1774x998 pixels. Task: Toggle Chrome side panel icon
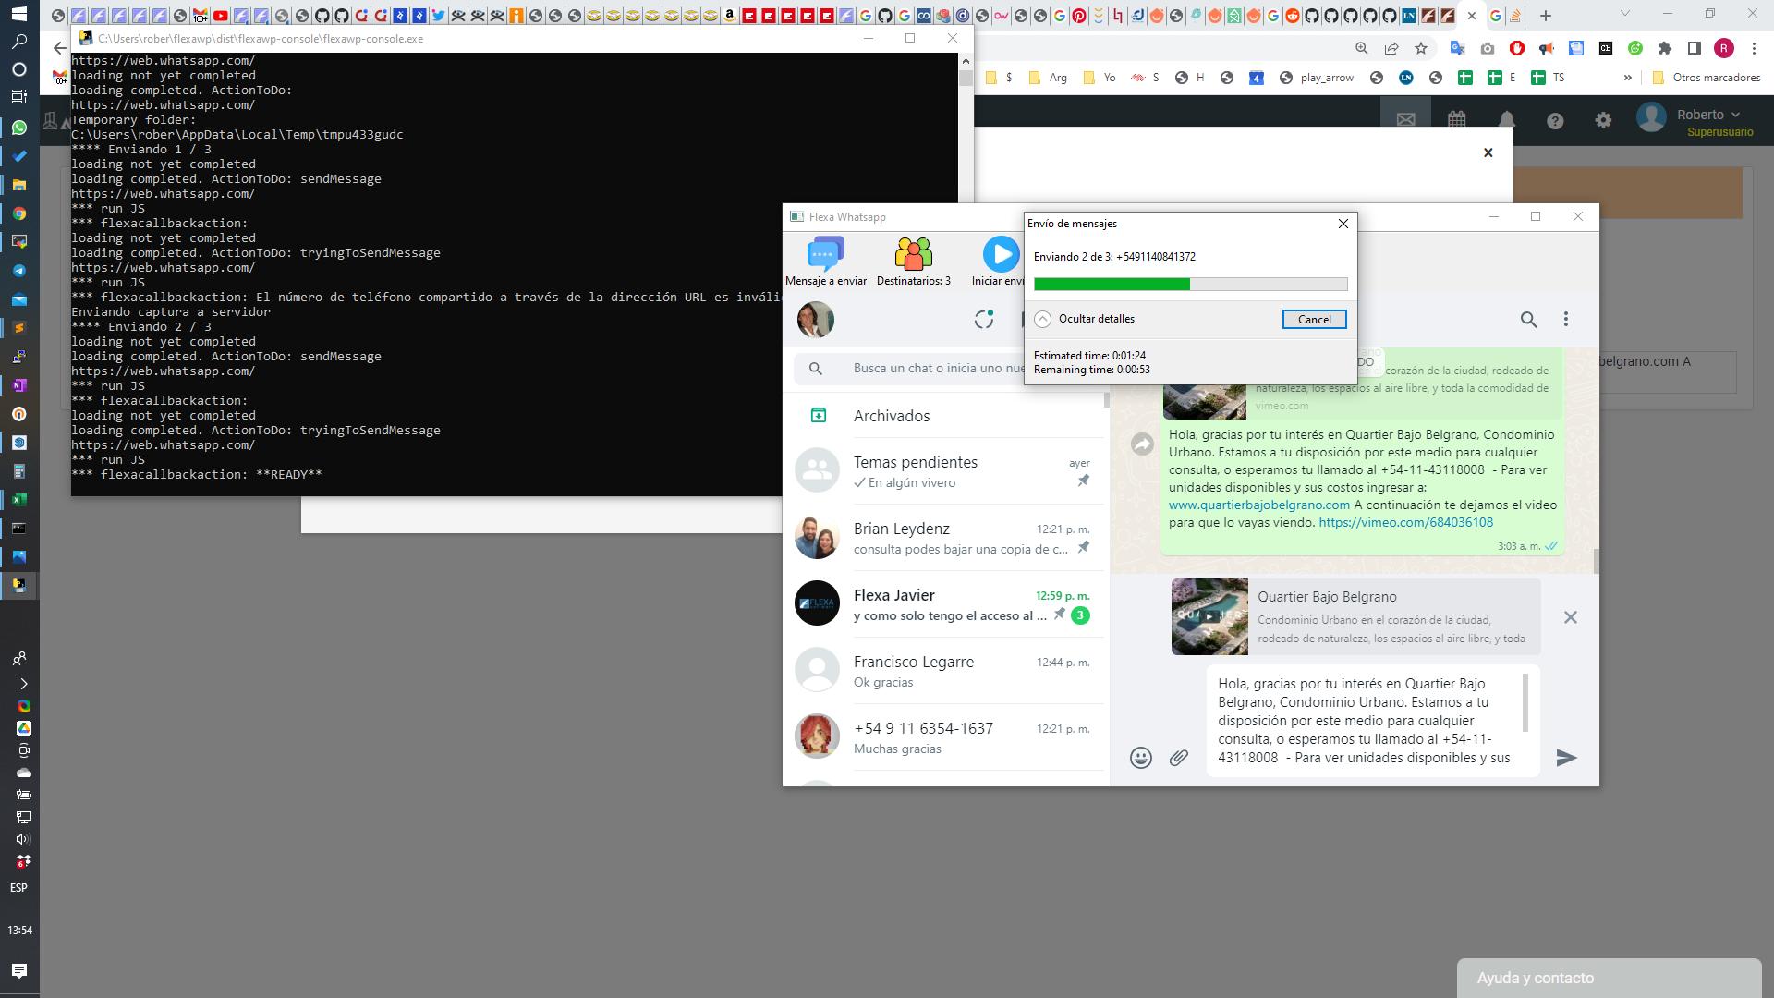click(x=1694, y=48)
